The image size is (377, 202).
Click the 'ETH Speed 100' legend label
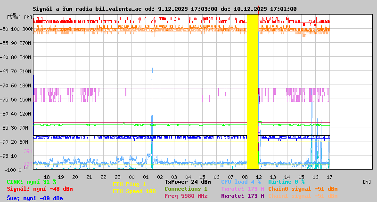coord(134,191)
